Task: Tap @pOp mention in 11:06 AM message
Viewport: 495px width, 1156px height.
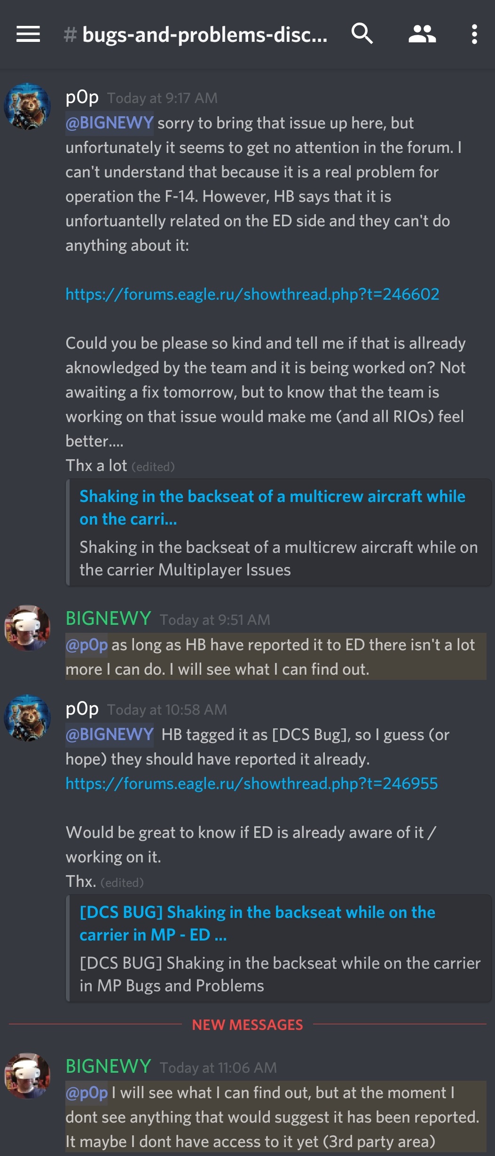Action: [86, 1092]
